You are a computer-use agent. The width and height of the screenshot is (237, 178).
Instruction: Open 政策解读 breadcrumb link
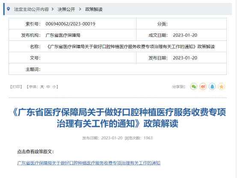[x=94, y=9]
